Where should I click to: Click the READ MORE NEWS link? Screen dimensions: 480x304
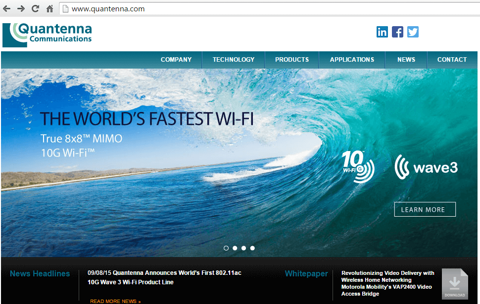pos(115,301)
